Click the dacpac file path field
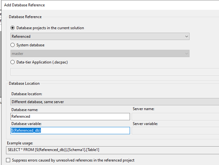The image size is (219, 165). pos(115,71)
